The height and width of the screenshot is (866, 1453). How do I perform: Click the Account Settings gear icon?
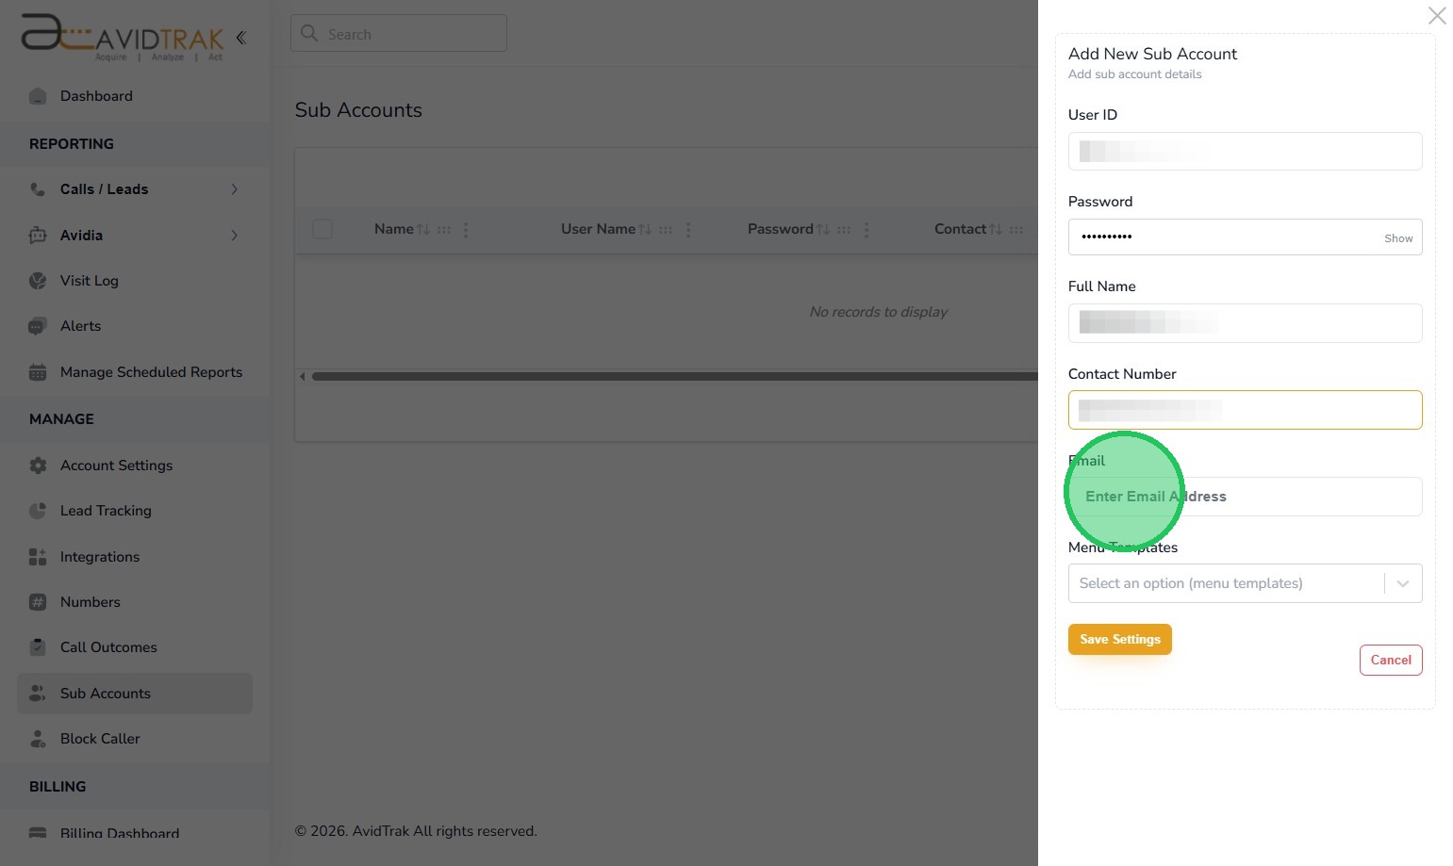(38, 466)
